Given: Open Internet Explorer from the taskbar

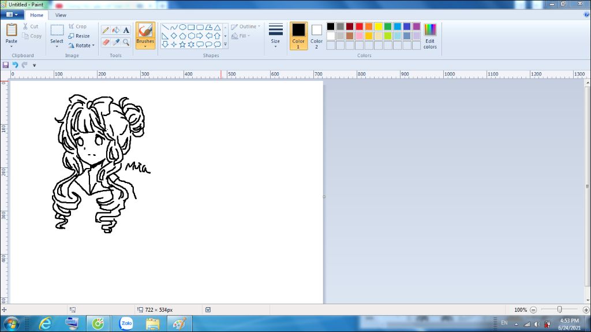Looking at the screenshot, I should click(46, 324).
